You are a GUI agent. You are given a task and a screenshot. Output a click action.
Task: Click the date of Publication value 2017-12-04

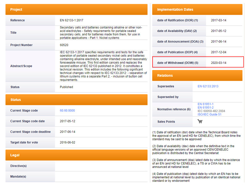(x=218, y=52)
